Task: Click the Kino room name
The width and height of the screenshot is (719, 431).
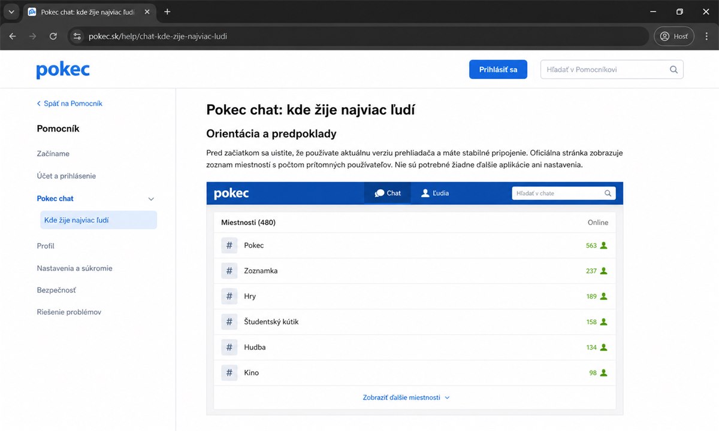Action: [x=252, y=373]
